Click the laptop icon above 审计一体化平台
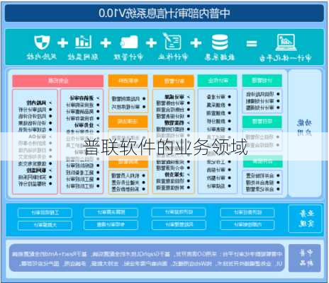329x283 pixels. click(286, 42)
